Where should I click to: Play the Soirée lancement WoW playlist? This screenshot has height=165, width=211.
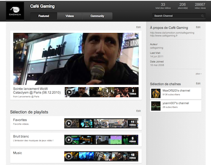69,92
